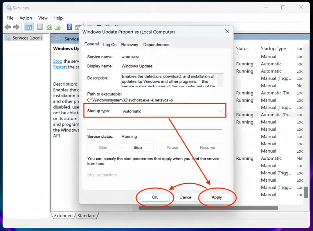Sort by the Status column header
313x231 pixels.
(x=242, y=49)
